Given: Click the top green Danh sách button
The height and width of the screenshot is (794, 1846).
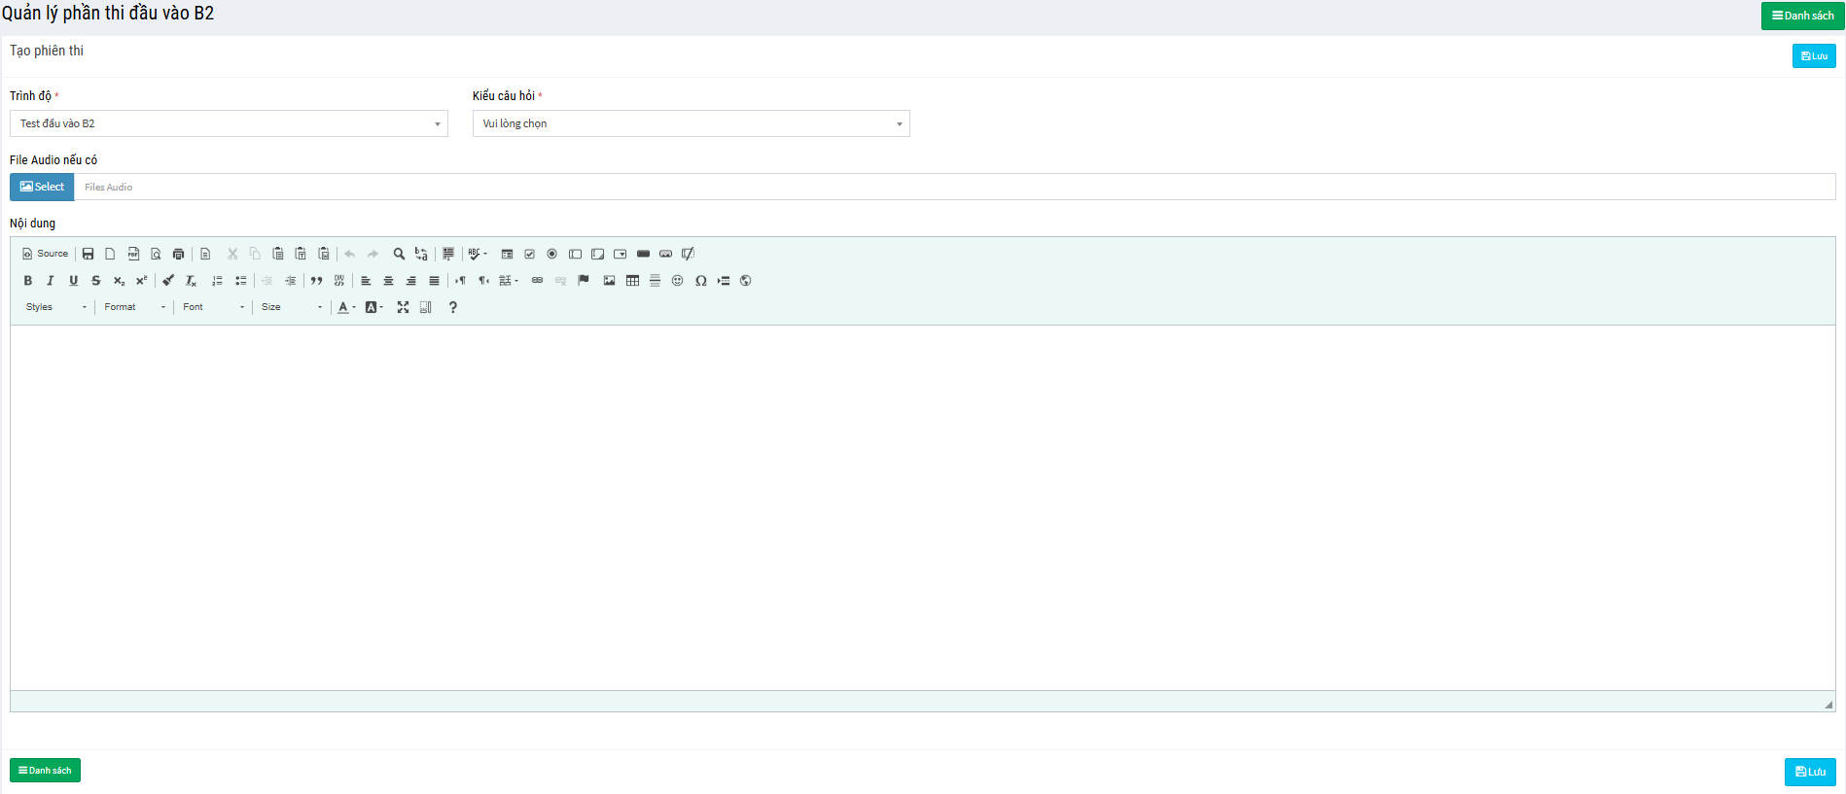Looking at the screenshot, I should (1802, 16).
